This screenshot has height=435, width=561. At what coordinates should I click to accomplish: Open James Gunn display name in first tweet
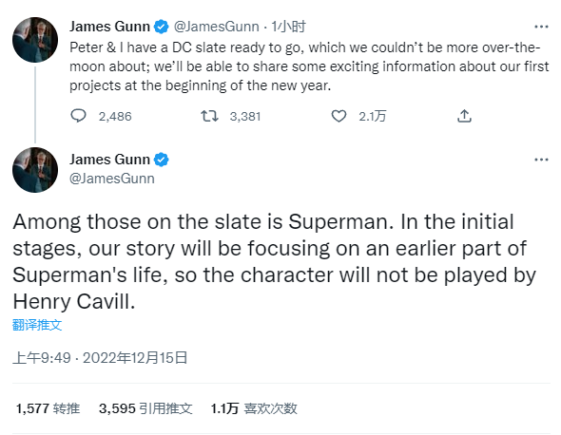point(109,27)
